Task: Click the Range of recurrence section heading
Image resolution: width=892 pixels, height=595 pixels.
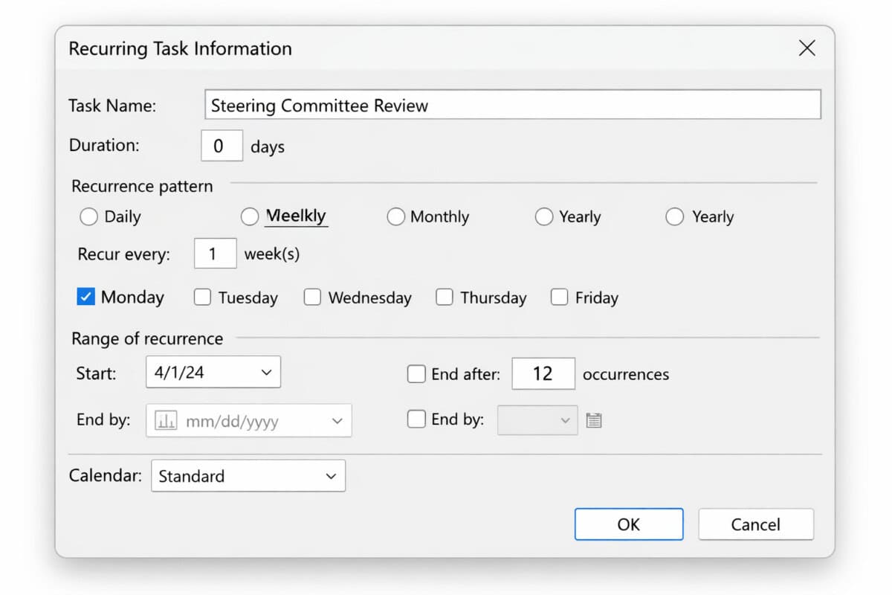Action: click(147, 338)
